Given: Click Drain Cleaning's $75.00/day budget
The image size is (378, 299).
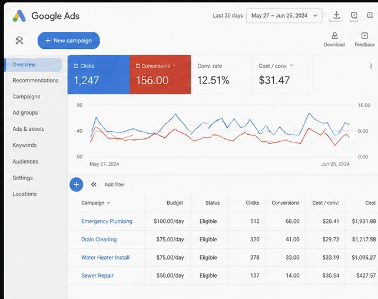Looking at the screenshot, I should tap(170, 240).
